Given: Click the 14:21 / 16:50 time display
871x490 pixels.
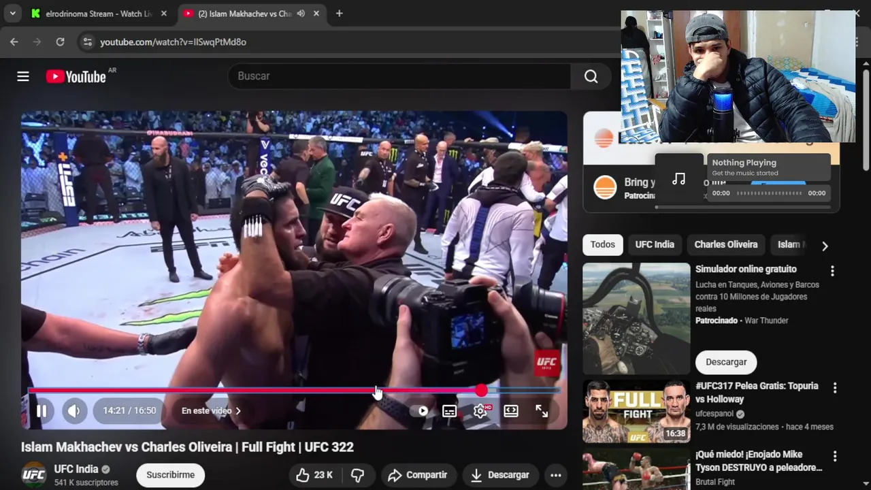Looking at the screenshot, I should (129, 411).
